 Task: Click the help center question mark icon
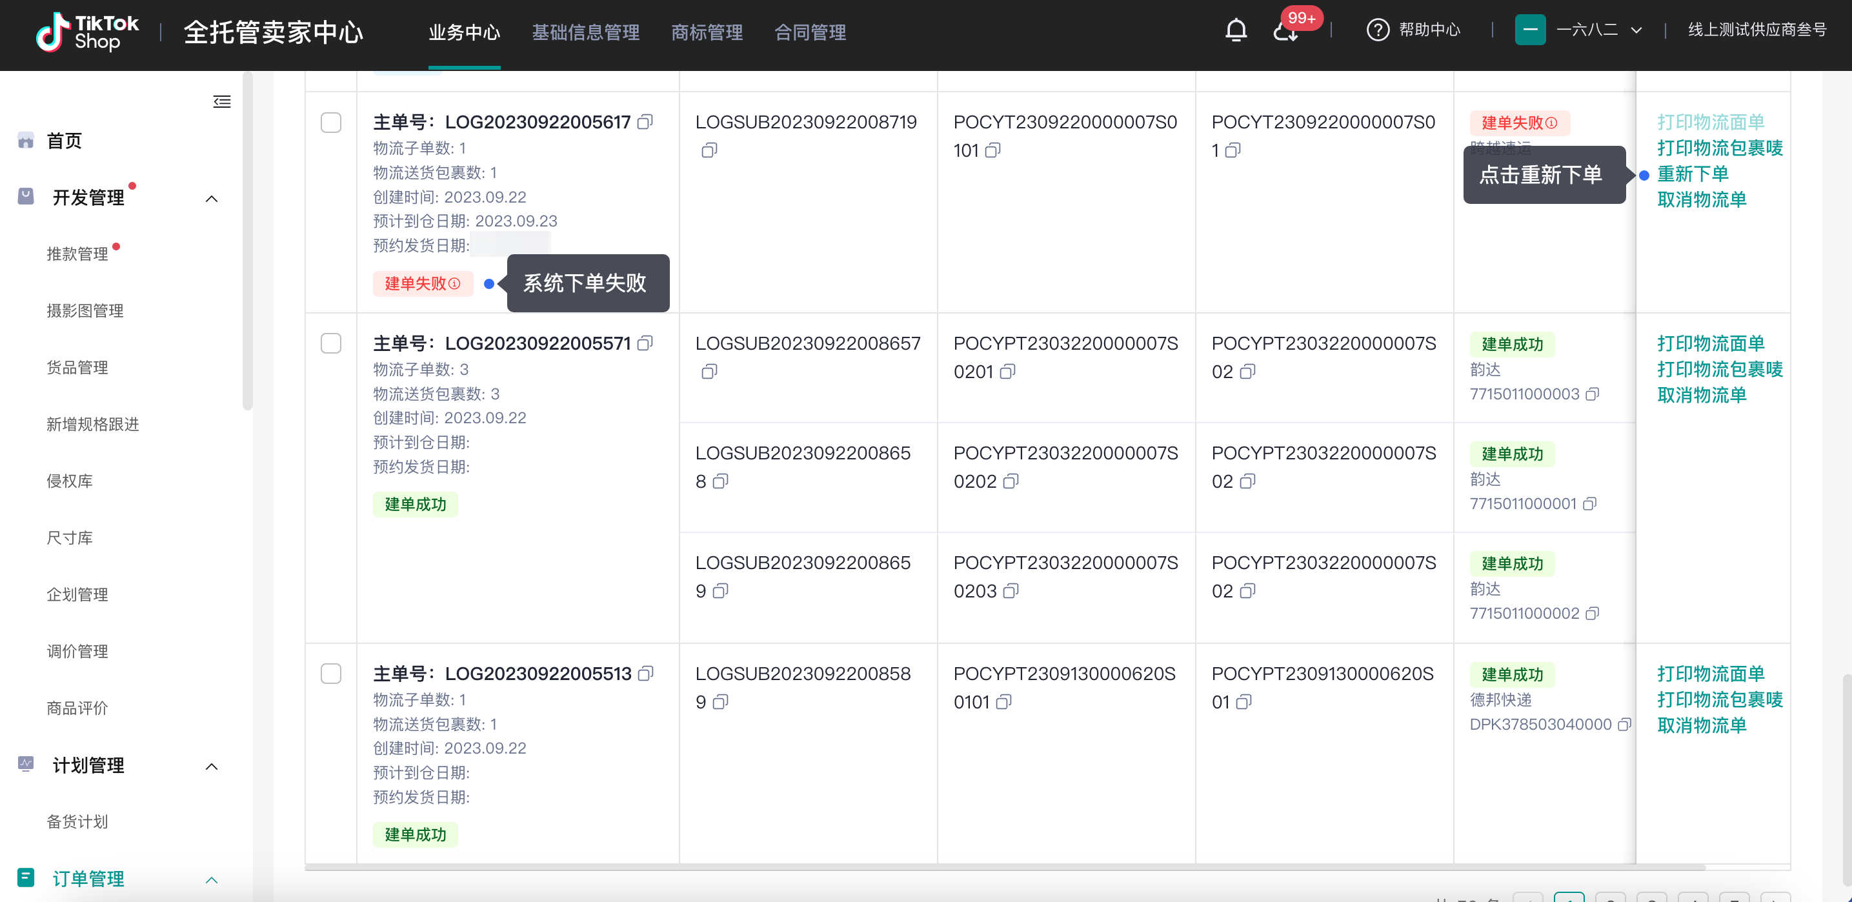coord(1378,30)
